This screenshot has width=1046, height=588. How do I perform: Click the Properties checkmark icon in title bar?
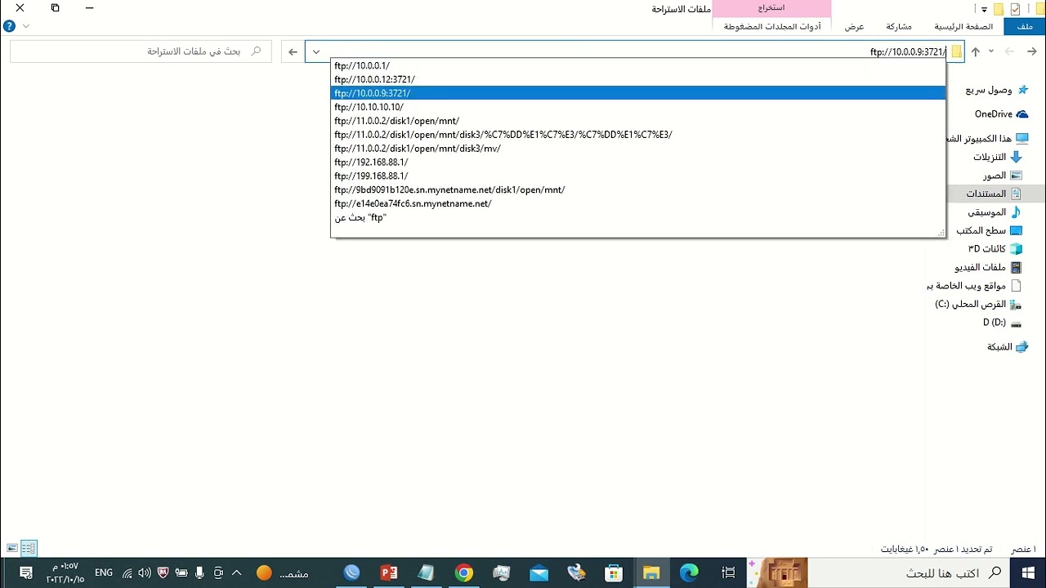tap(1015, 9)
